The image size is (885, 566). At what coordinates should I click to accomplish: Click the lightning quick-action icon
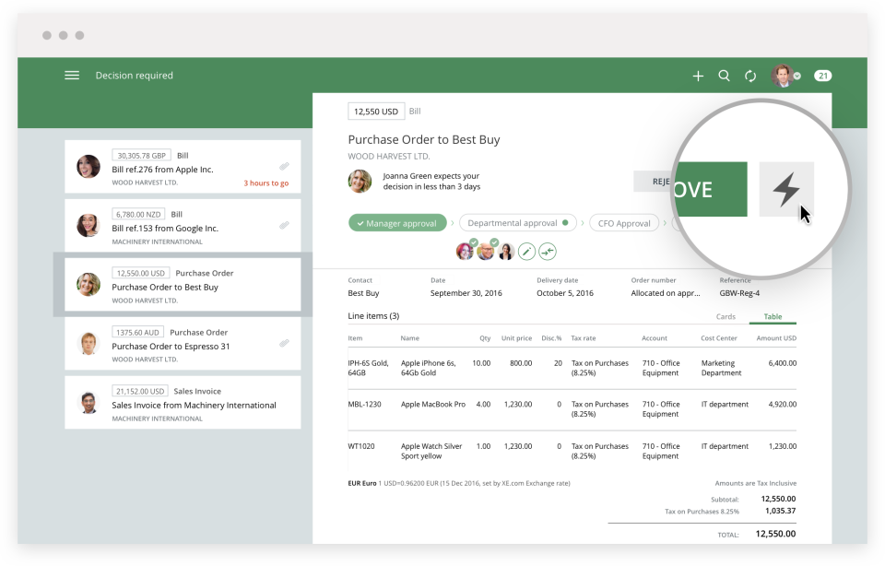tap(785, 189)
